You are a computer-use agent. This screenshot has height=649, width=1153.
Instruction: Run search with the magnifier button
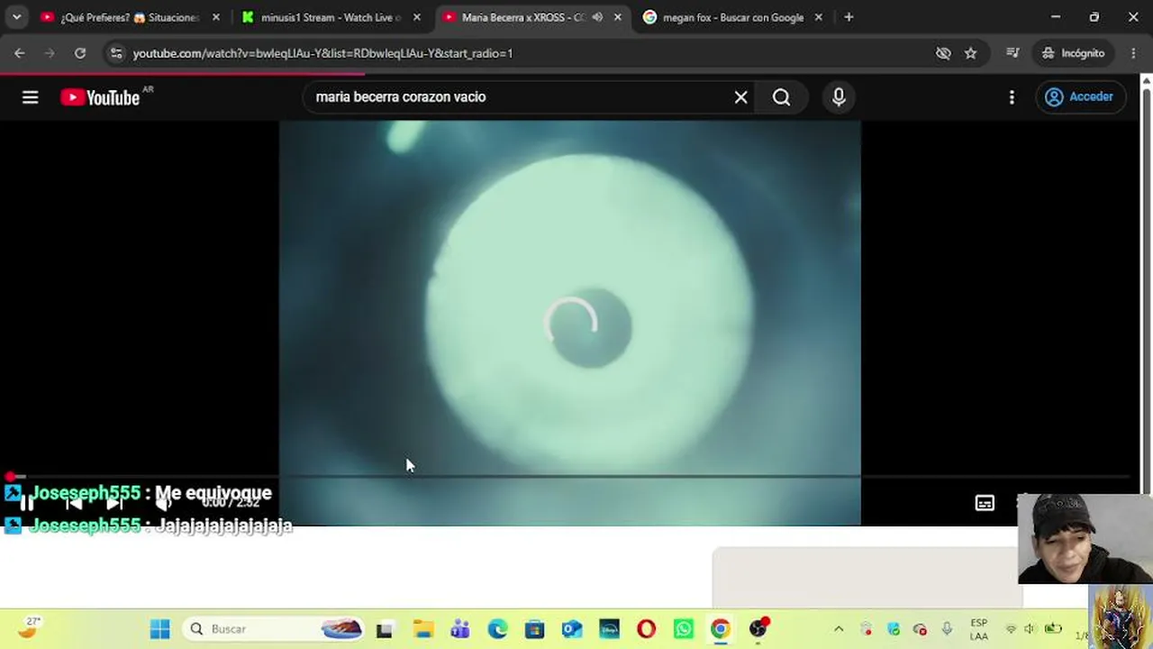pos(781,97)
